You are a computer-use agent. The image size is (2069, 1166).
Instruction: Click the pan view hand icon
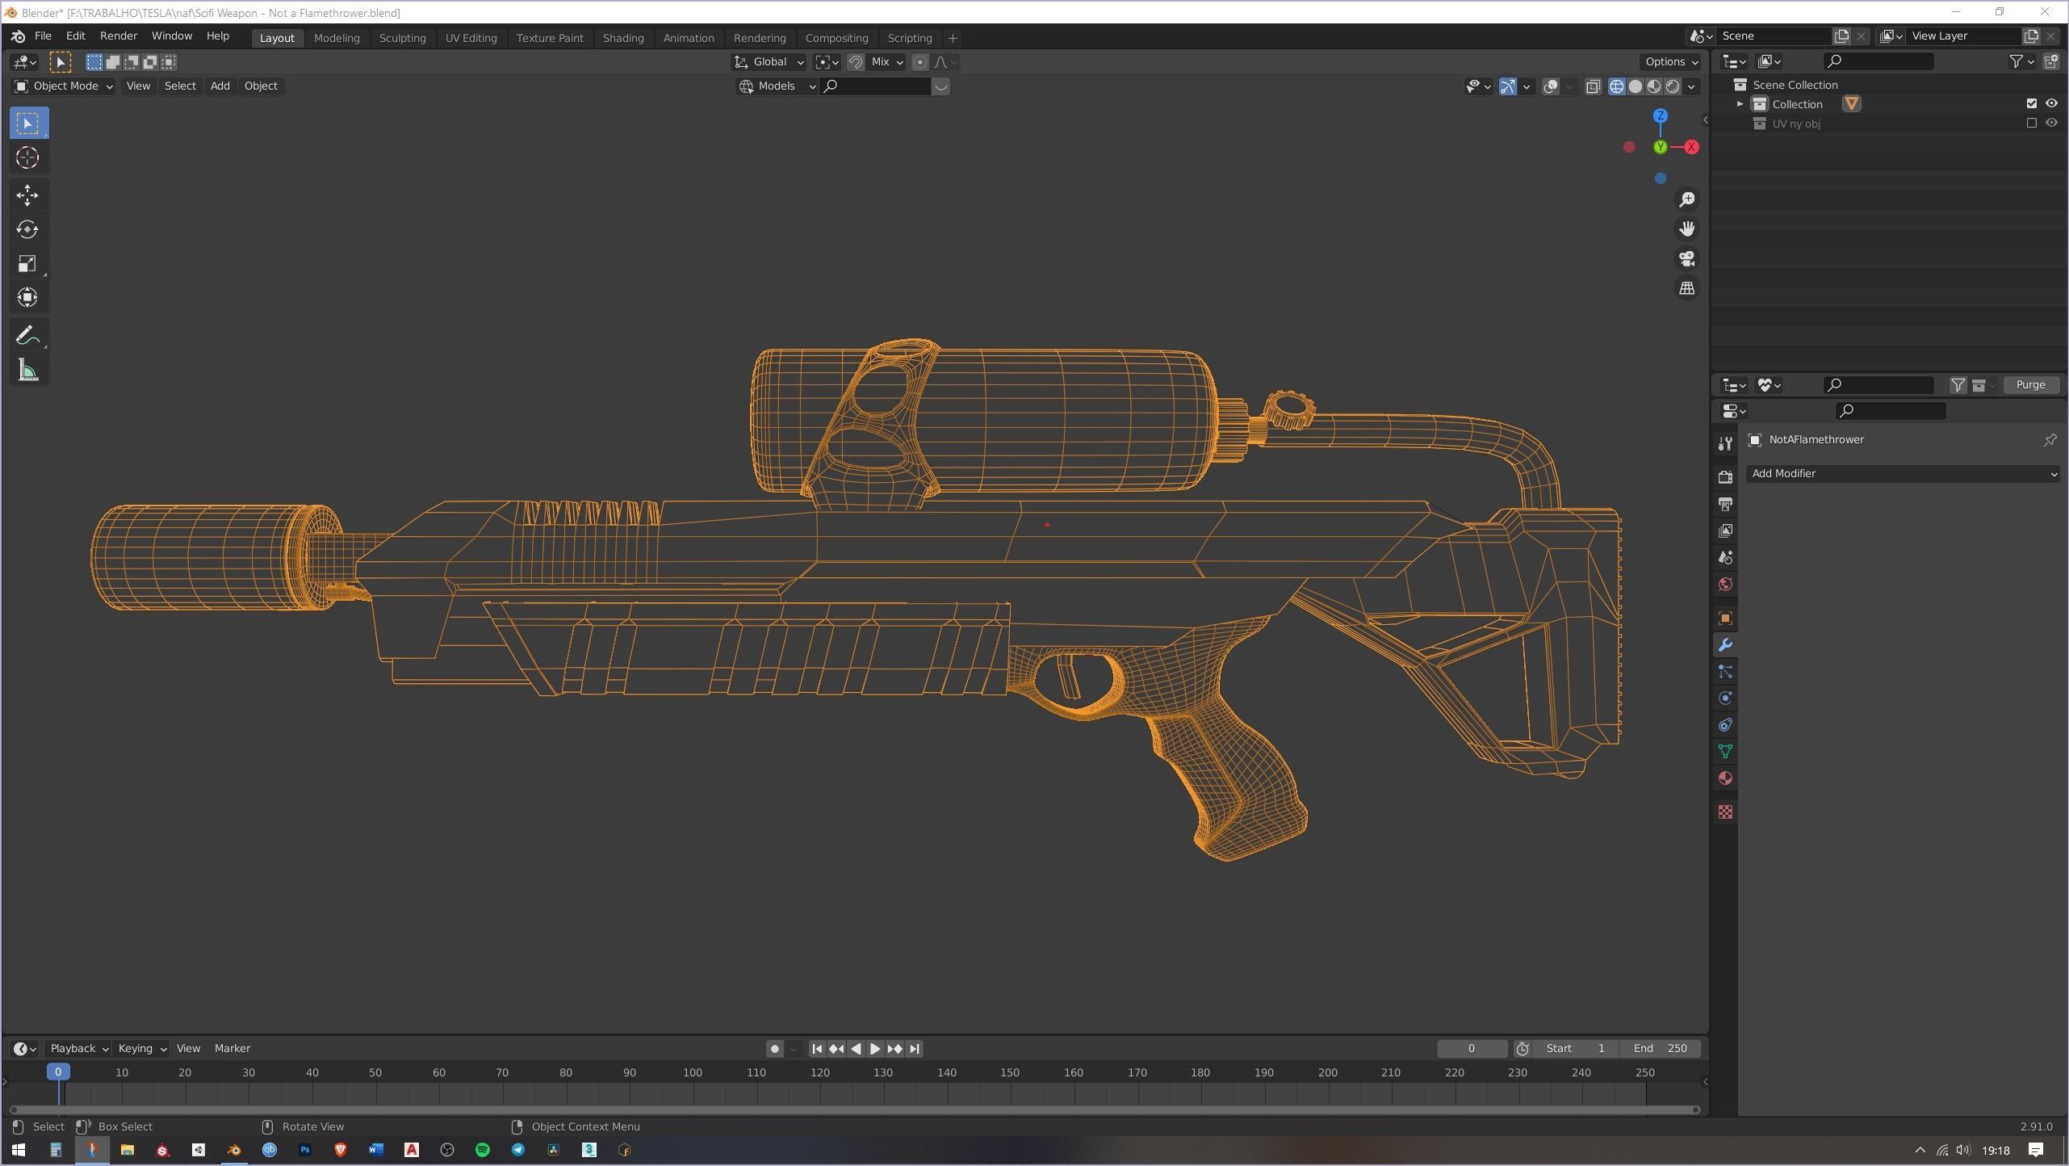(1686, 229)
